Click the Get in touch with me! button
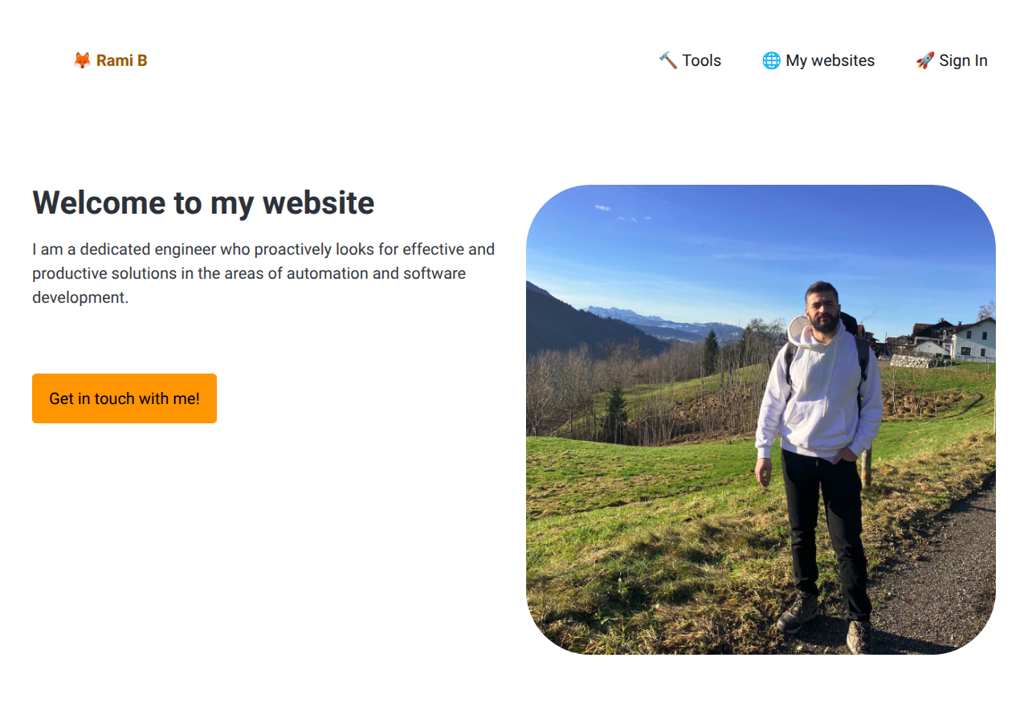The height and width of the screenshot is (723, 1028). coord(124,398)
